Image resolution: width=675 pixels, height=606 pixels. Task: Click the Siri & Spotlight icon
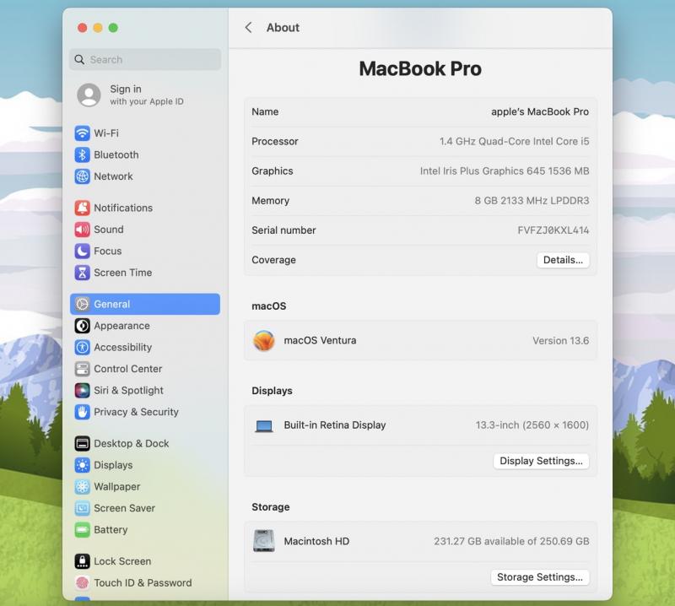[x=82, y=391]
